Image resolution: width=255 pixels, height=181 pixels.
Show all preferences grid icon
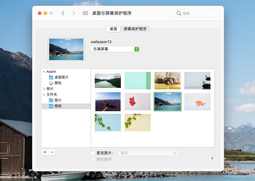85,13
